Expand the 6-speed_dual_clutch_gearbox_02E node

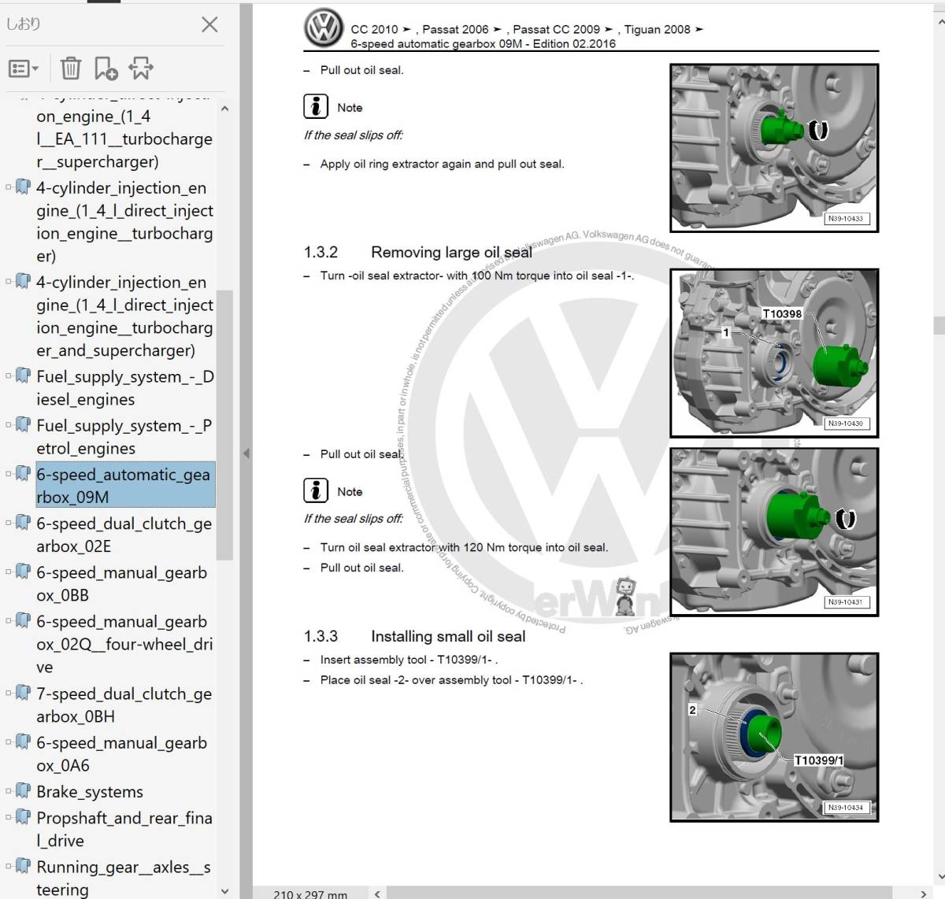point(9,523)
